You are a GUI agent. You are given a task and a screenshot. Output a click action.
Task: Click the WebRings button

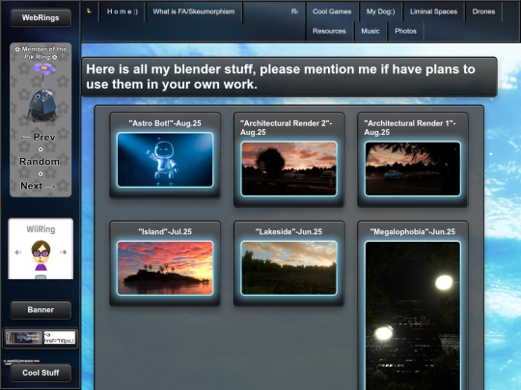tap(41, 17)
